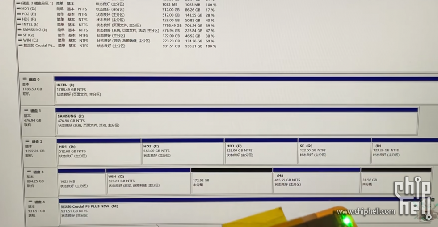Select the WIN (C:) drive icon in volume list
438x227 pixels.
pyautogui.click(x=20, y=40)
